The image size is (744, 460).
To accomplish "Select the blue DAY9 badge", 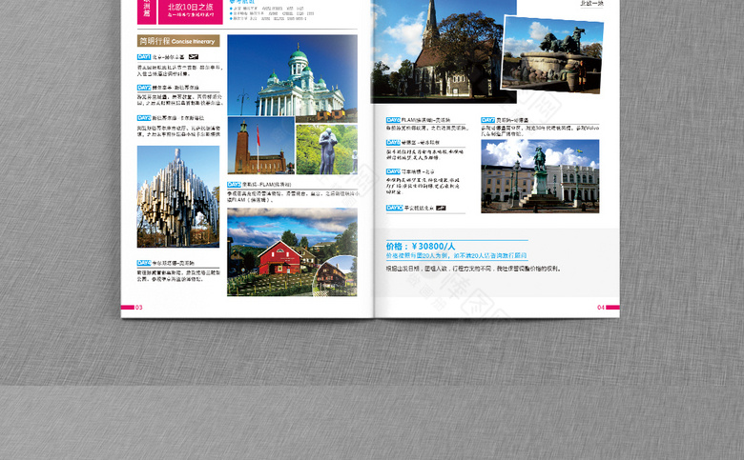I will pyautogui.click(x=393, y=171).
